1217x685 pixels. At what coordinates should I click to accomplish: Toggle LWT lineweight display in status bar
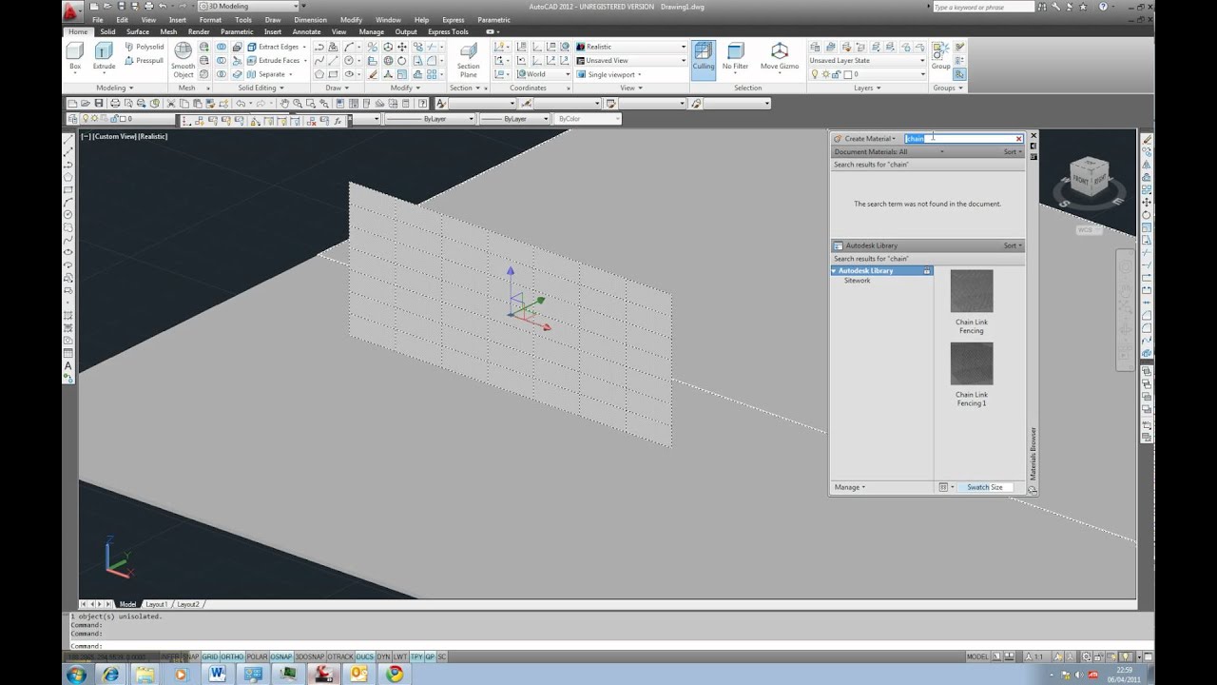pos(400,656)
